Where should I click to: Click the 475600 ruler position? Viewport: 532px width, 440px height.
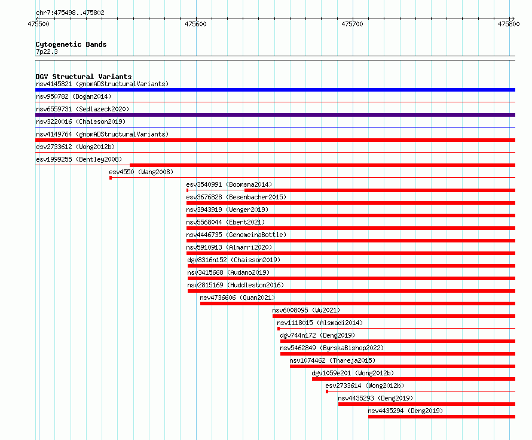click(x=195, y=24)
